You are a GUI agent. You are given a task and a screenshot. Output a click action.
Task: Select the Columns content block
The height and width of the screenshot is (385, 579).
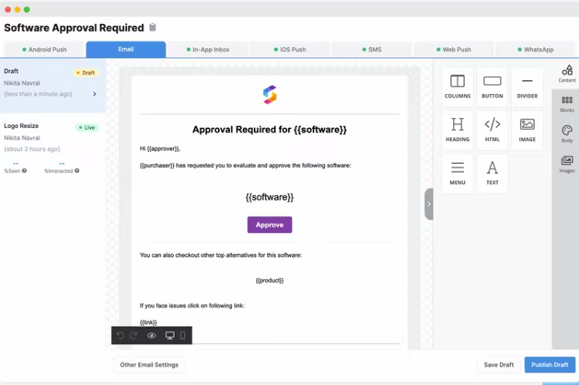(457, 87)
